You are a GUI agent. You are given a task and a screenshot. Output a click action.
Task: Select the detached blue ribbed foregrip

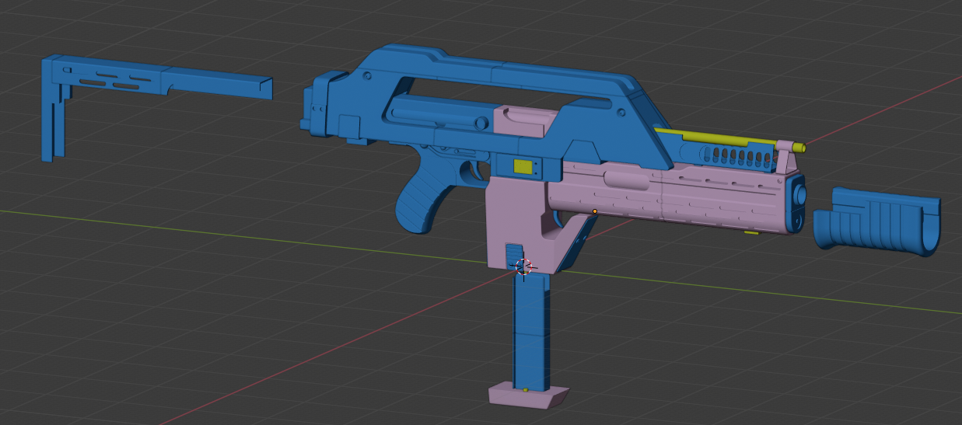[875, 220]
